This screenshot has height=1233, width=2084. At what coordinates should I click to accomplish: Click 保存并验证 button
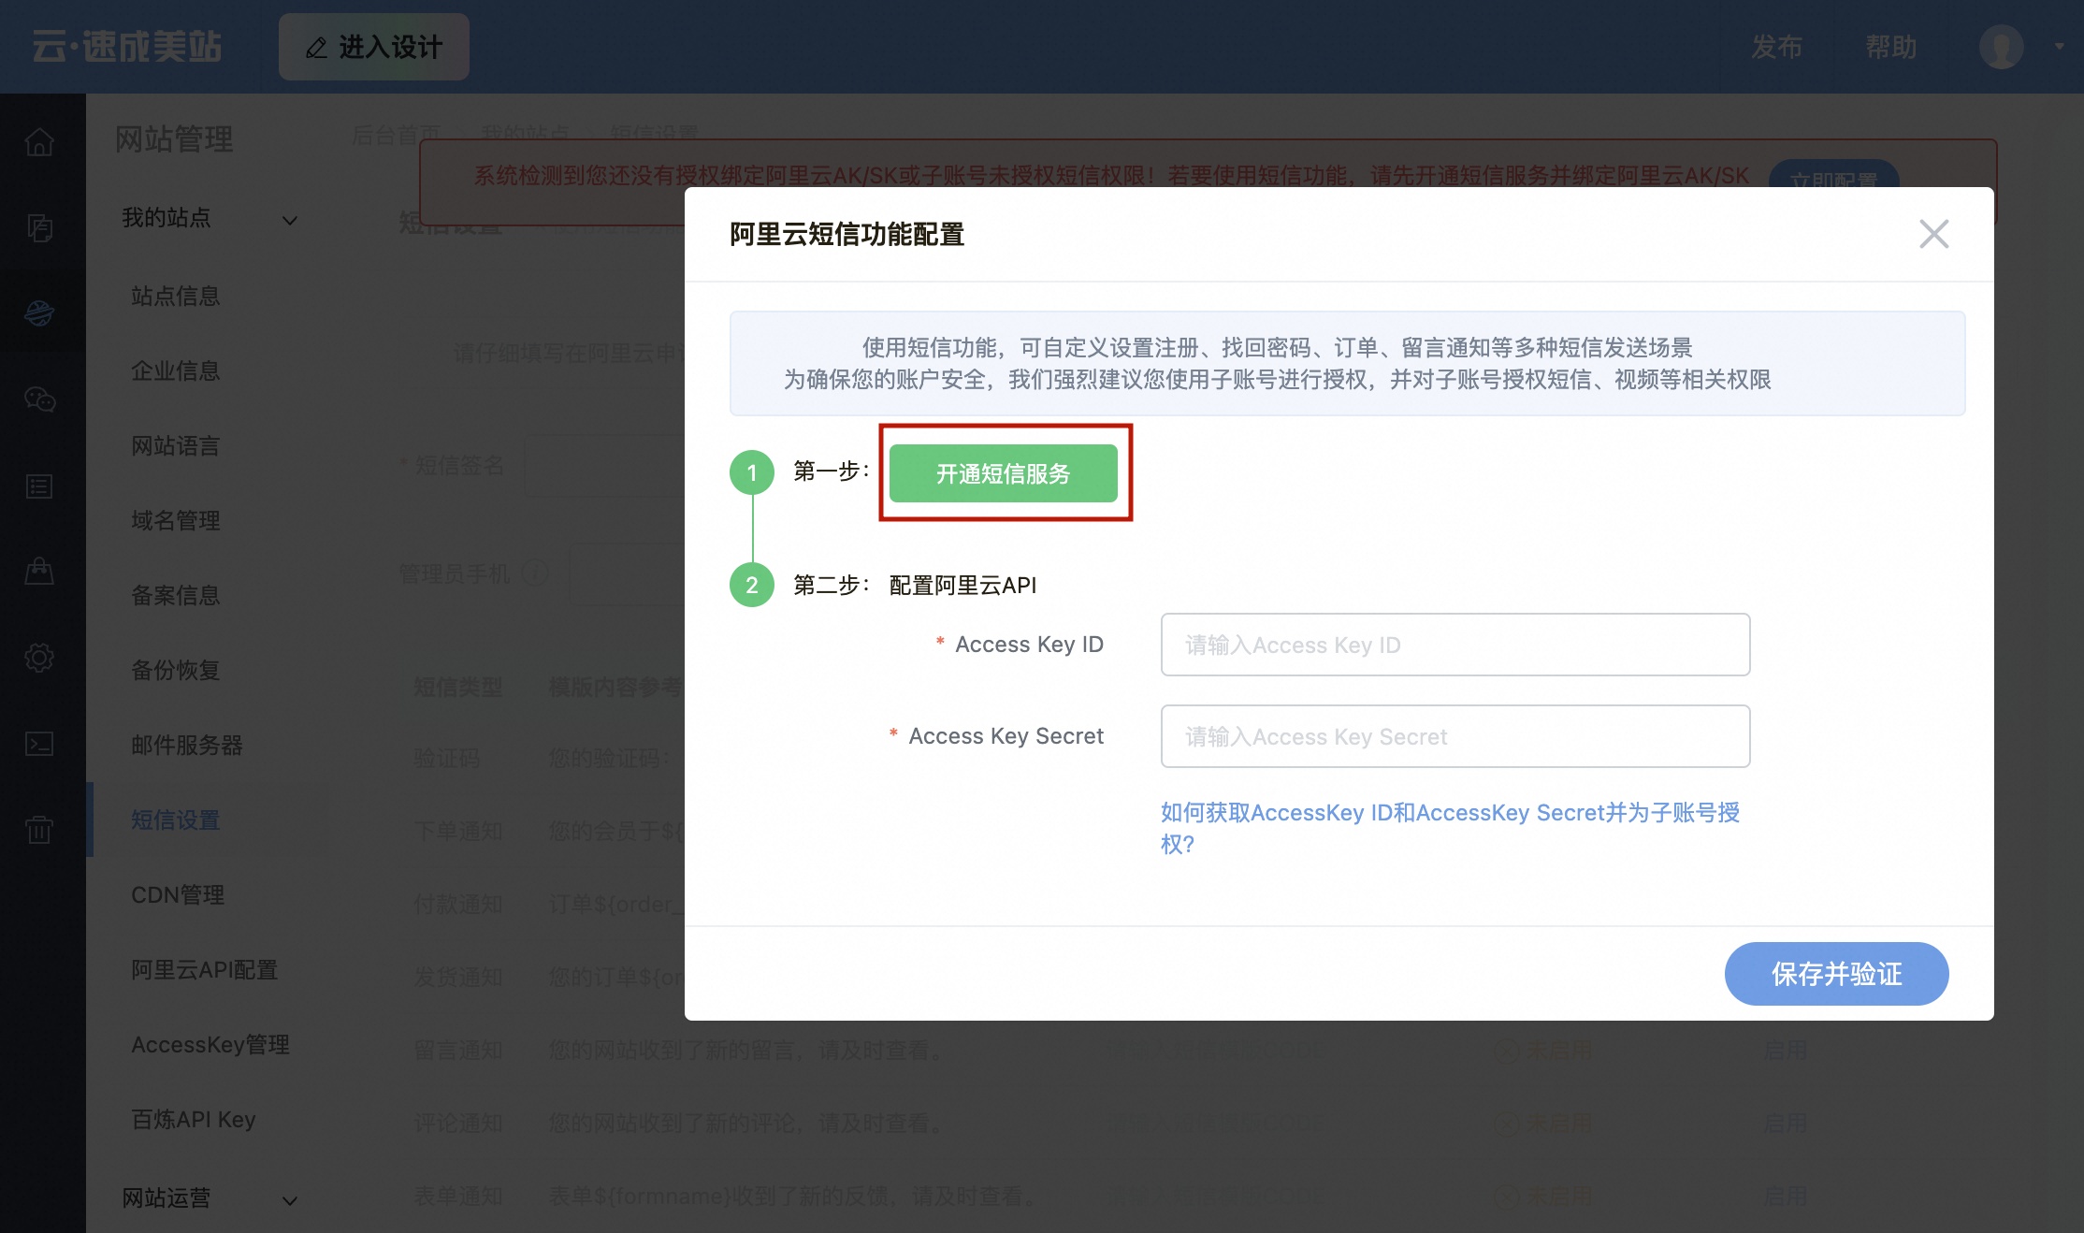1836,974
